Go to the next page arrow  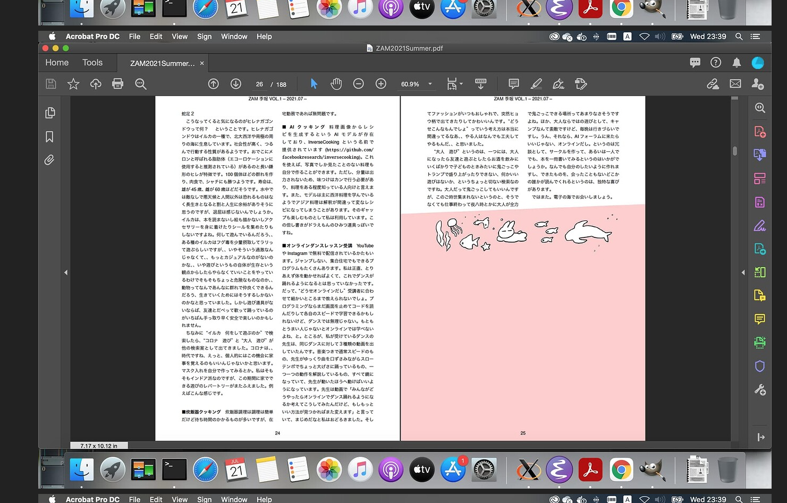(x=236, y=84)
